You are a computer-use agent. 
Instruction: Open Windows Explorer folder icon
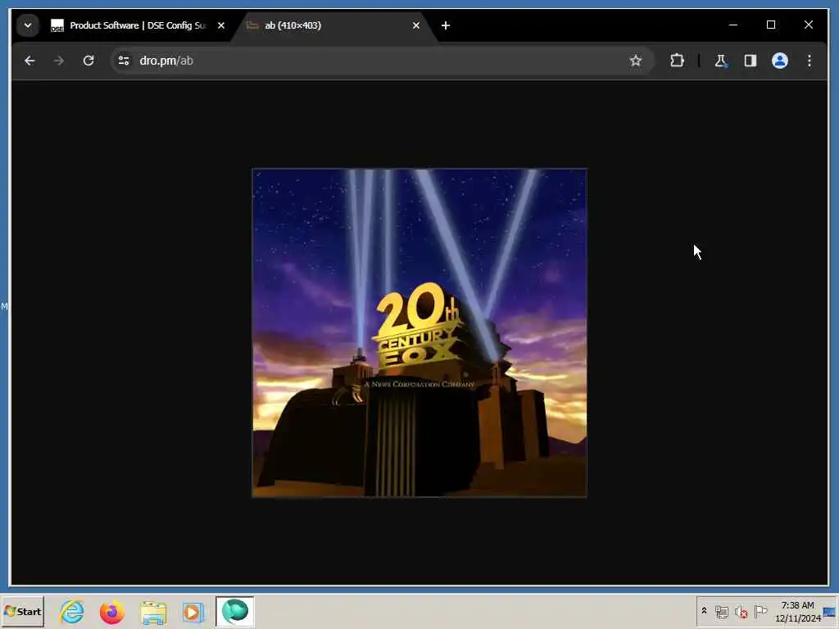point(153,612)
